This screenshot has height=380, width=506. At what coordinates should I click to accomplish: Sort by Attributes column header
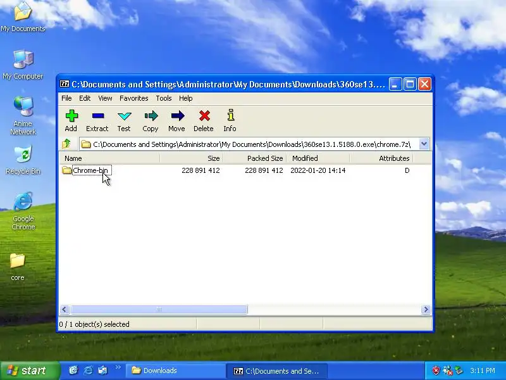click(381, 158)
